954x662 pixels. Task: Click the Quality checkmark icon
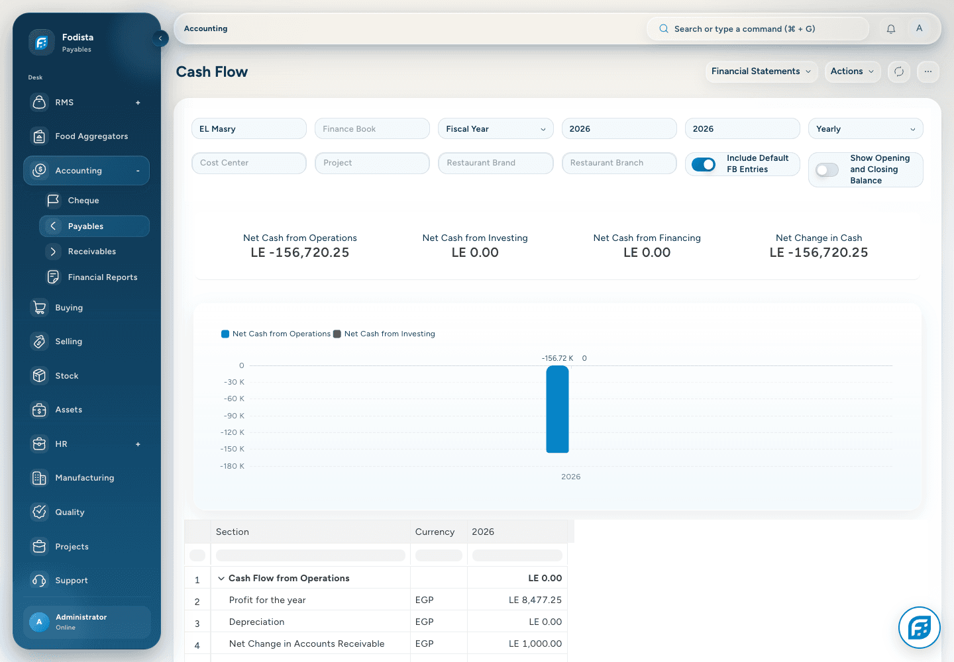coord(40,512)
